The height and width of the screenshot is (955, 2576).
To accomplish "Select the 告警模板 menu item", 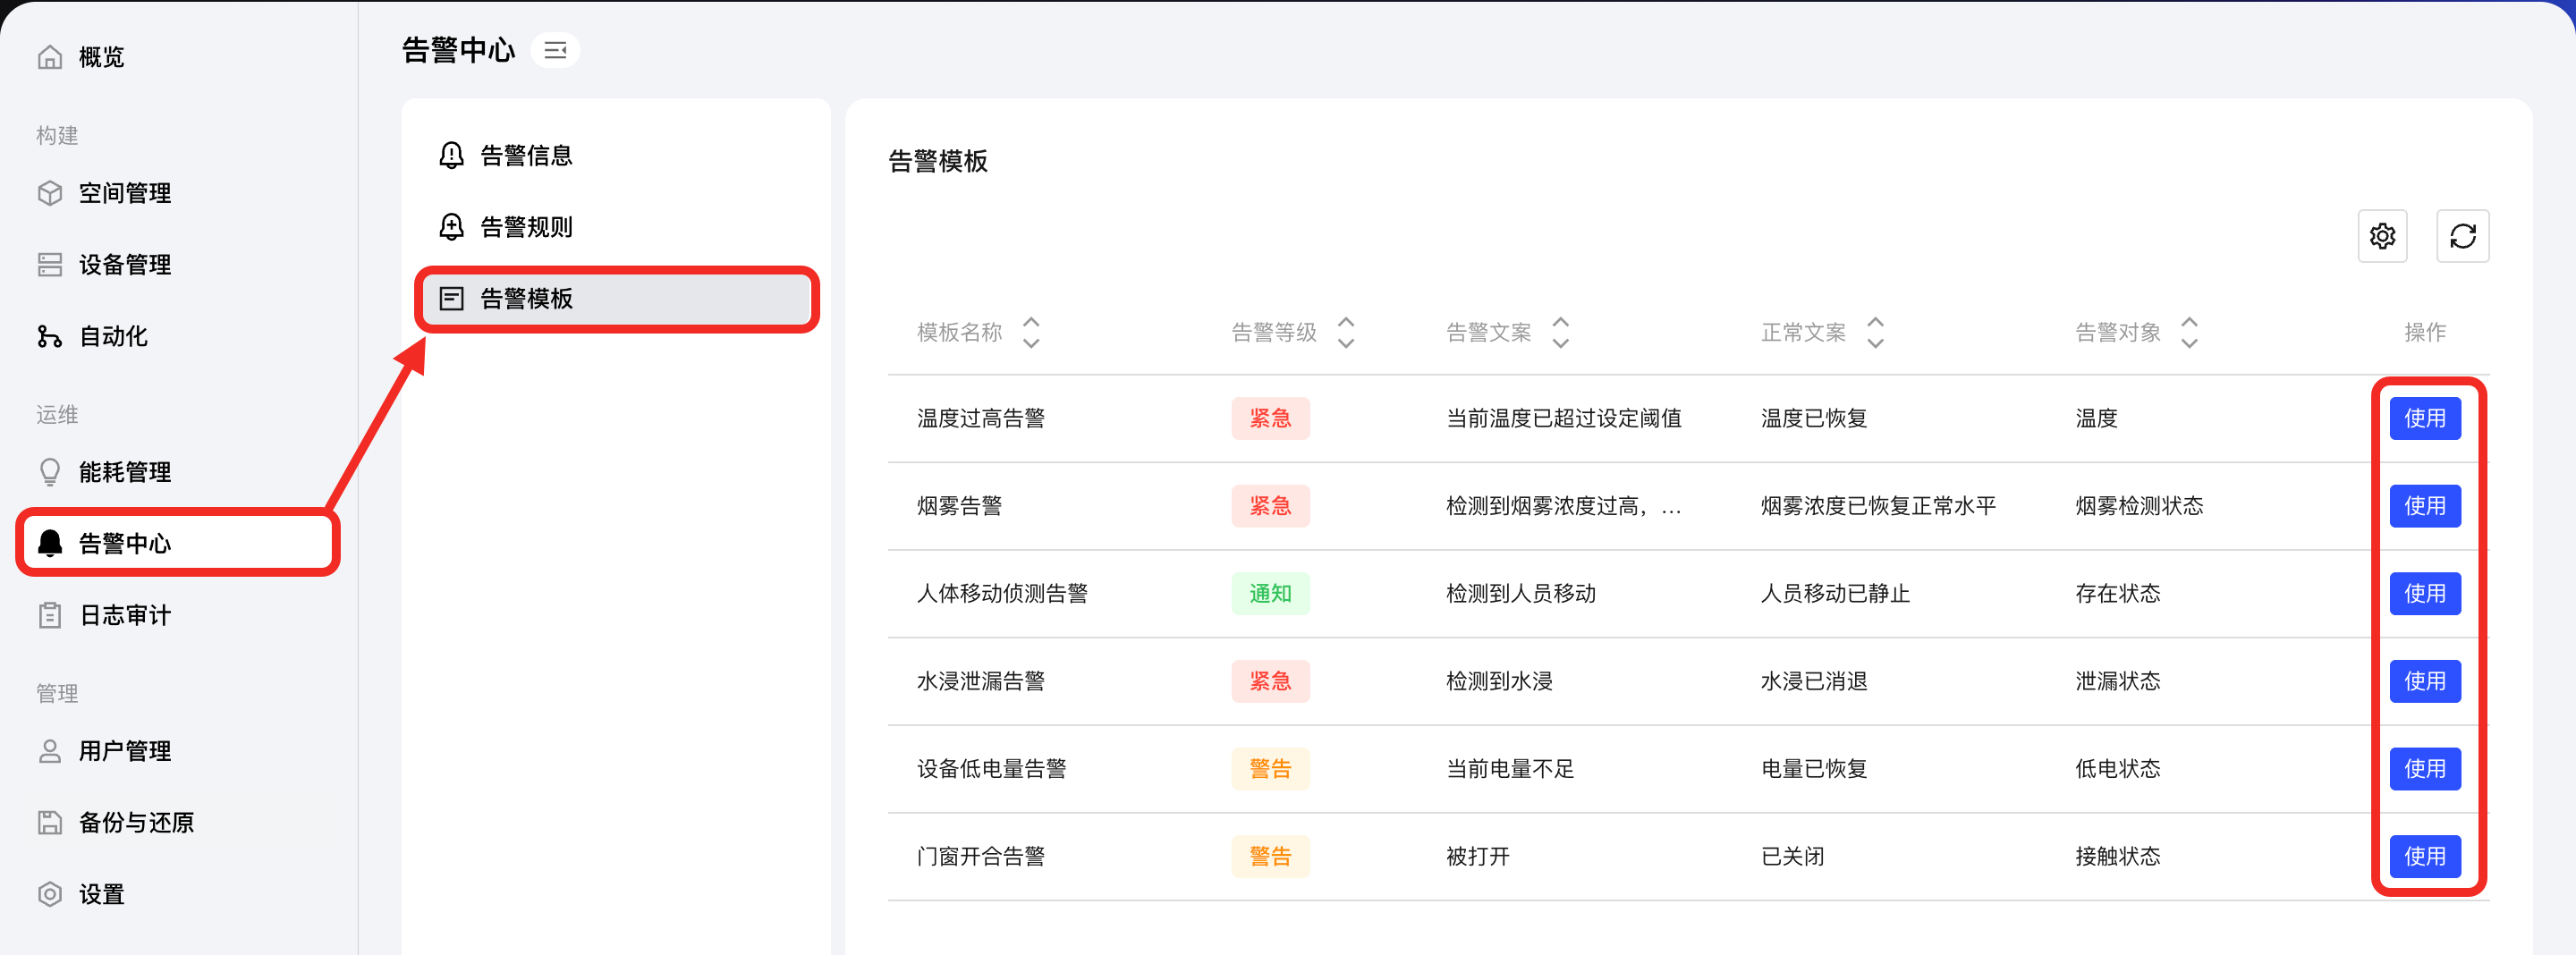I will pos(616,298).
